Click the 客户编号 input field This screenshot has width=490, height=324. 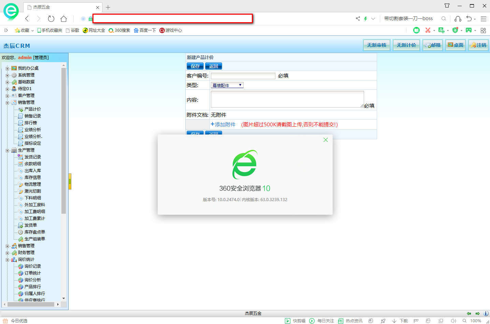coord(243,76)
